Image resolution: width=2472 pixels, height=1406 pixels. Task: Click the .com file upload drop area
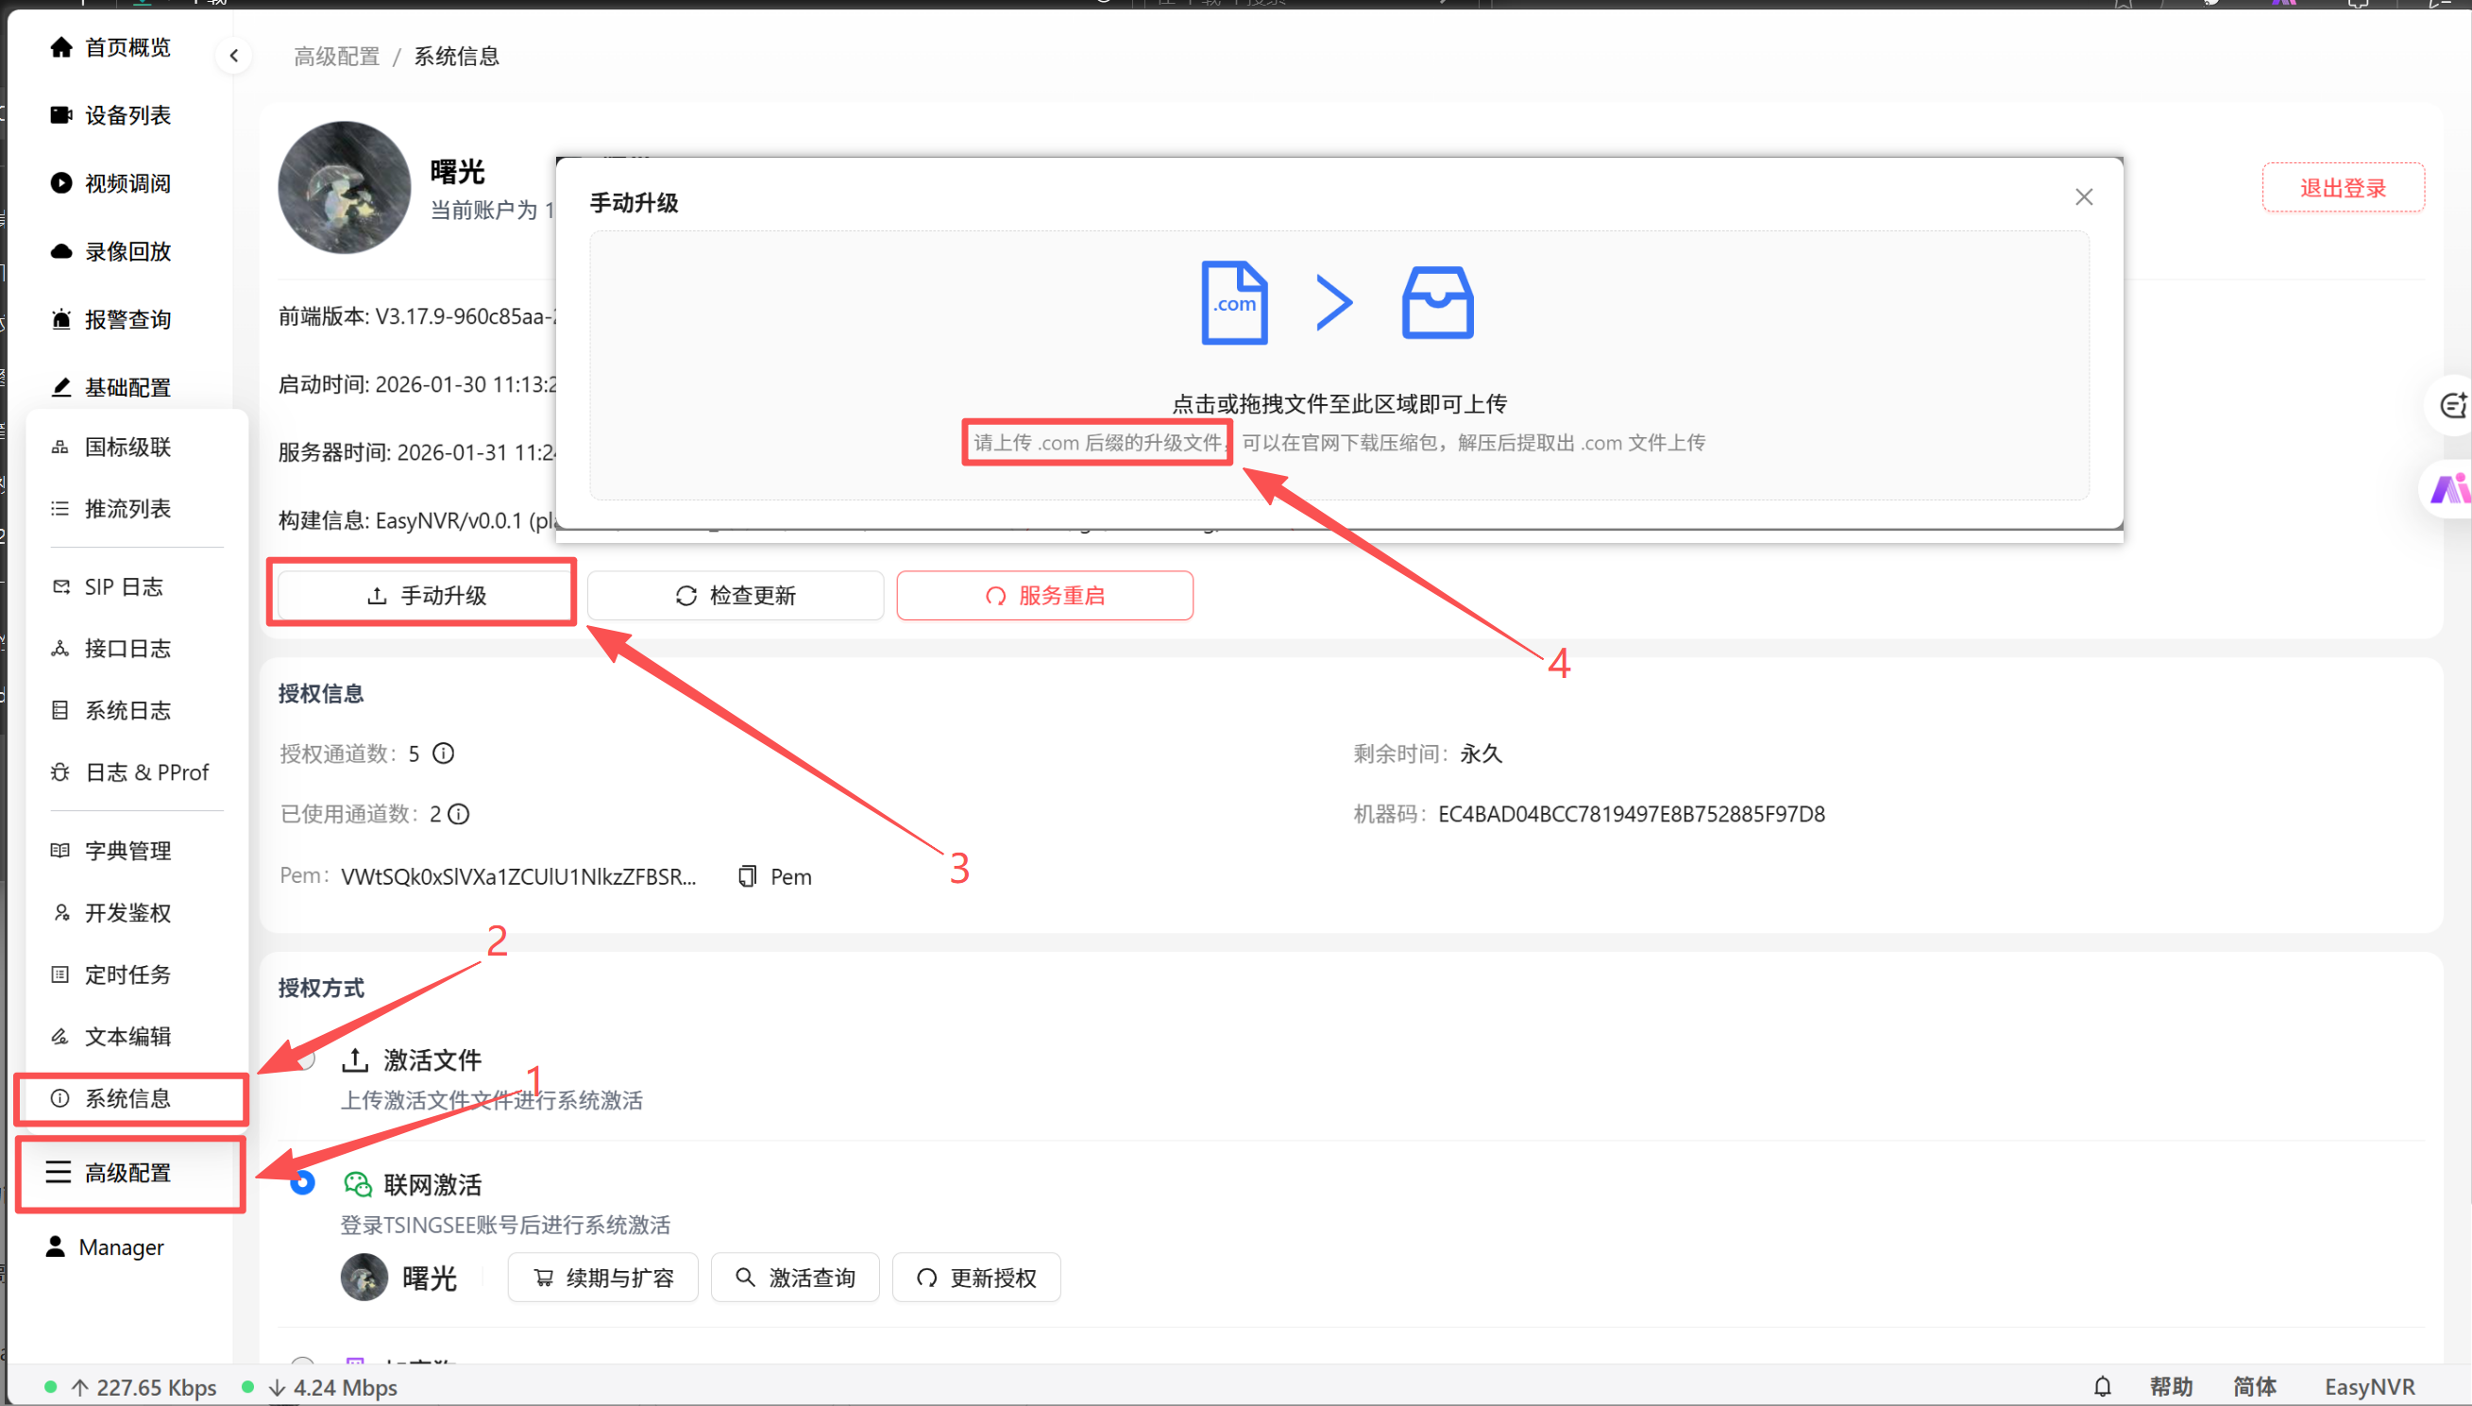click(x=1338, y=365)
